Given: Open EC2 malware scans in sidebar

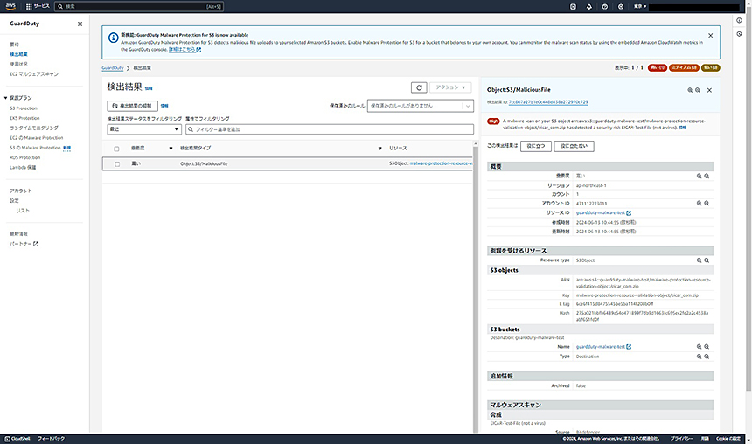Looking at the screenshot, I should 34,74.
